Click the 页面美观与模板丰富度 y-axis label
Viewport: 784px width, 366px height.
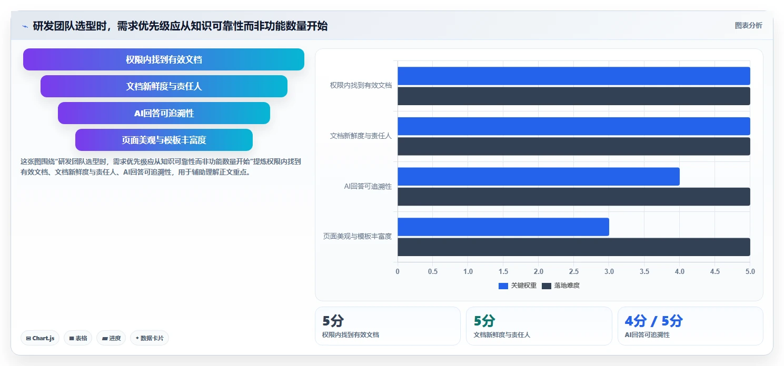coord(358,236)
